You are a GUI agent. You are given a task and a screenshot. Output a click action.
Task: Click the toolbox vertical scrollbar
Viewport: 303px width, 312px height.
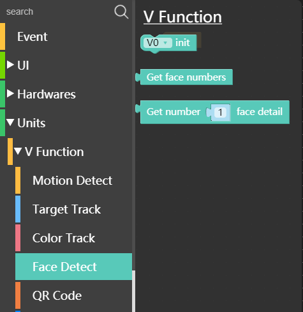click(133, 291)
